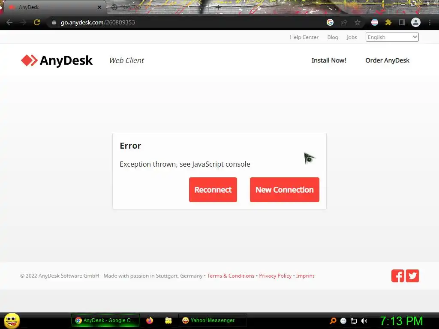Viewport: 439px width, 329px height.
Task: Click the browser back arrow
Action: point(9,22)
